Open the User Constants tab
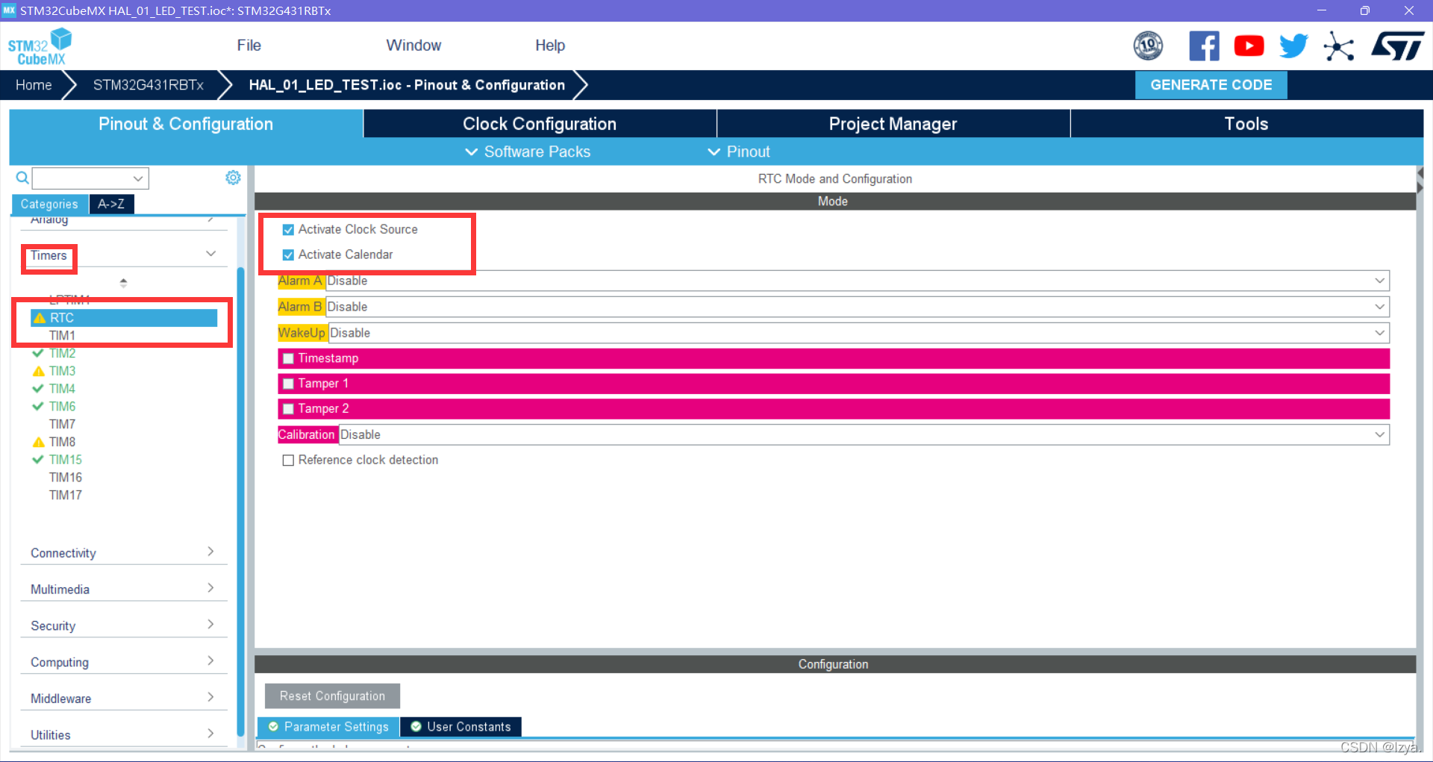 (461, 727)
